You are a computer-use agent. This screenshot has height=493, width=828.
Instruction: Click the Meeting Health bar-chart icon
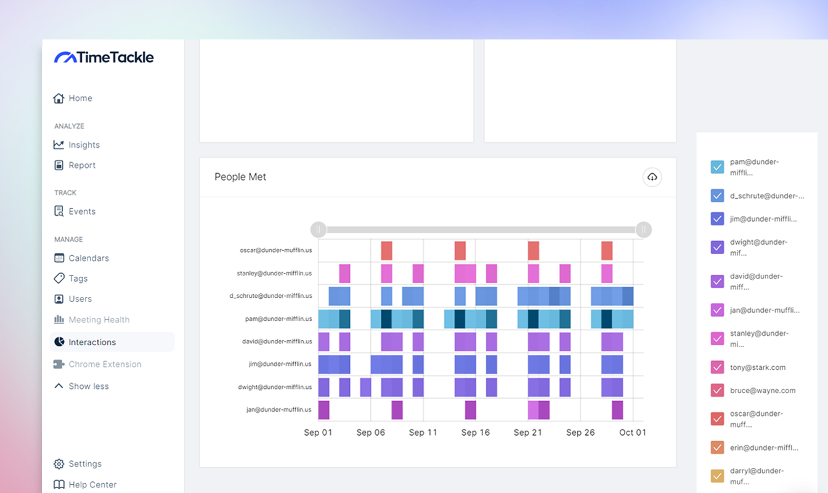59,320
